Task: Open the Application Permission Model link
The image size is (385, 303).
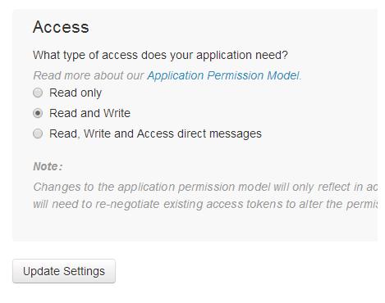Action: pos(223,75)
